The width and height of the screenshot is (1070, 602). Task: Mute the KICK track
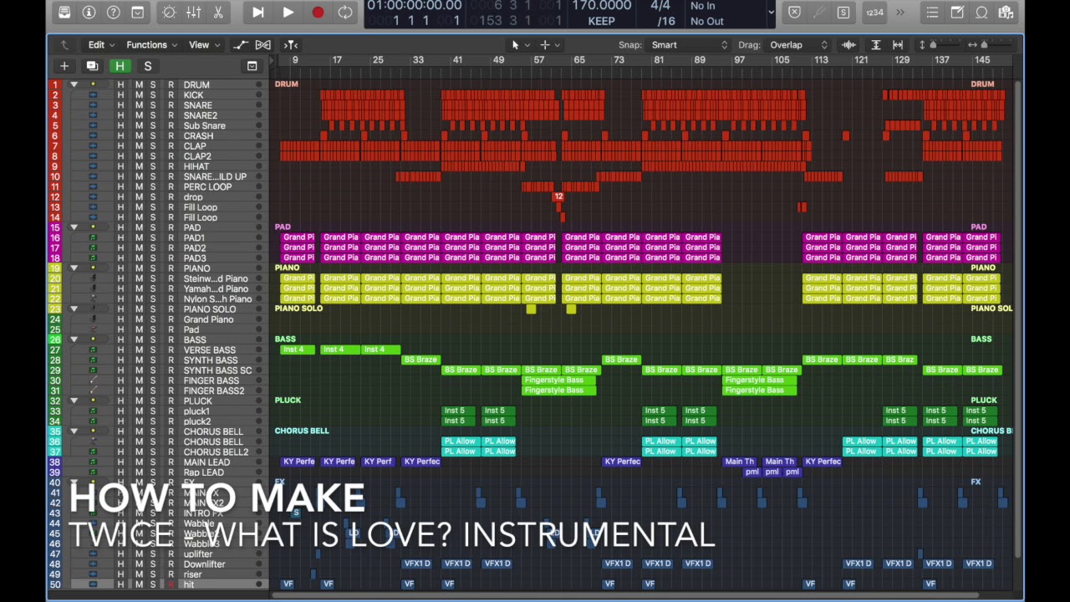point(139,95)
